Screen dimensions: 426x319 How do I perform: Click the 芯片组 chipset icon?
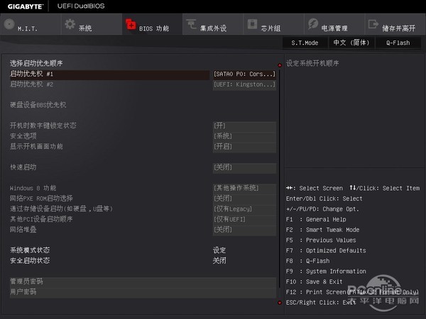pyautogui.click(x=252, y=24)
